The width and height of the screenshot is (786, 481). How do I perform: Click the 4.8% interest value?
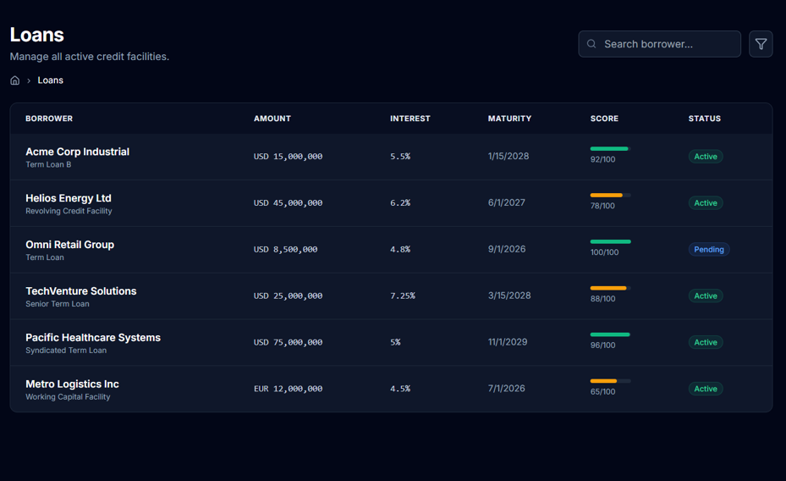(400, 249)
